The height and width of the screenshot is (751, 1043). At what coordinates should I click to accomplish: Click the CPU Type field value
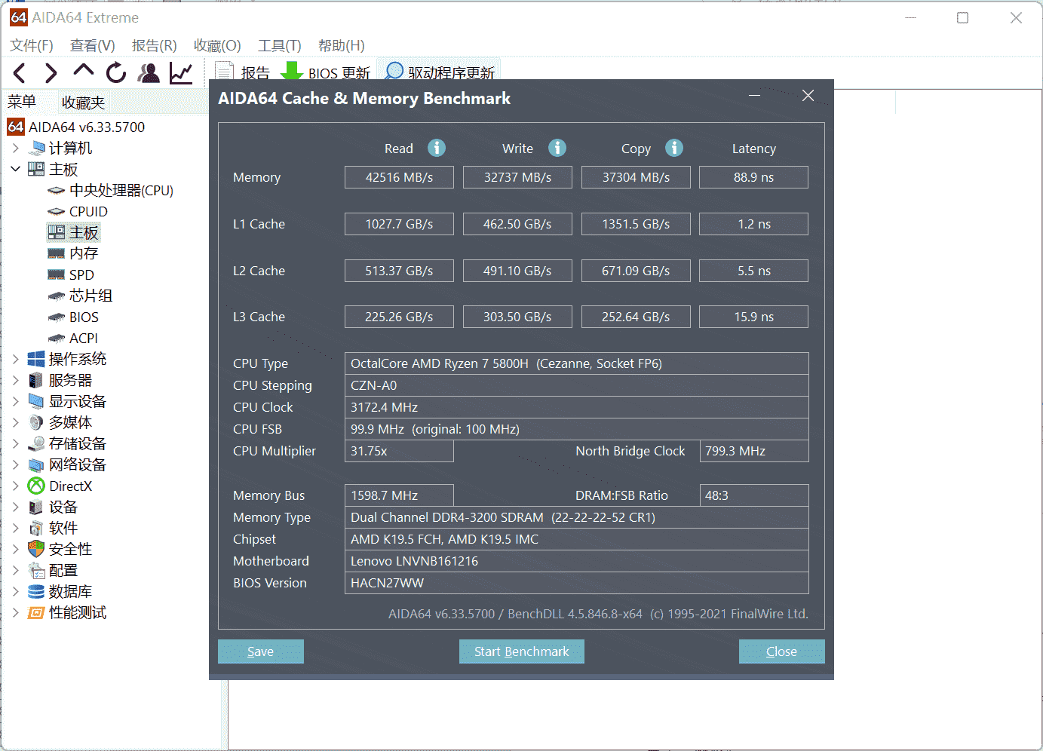coord(577,363)
